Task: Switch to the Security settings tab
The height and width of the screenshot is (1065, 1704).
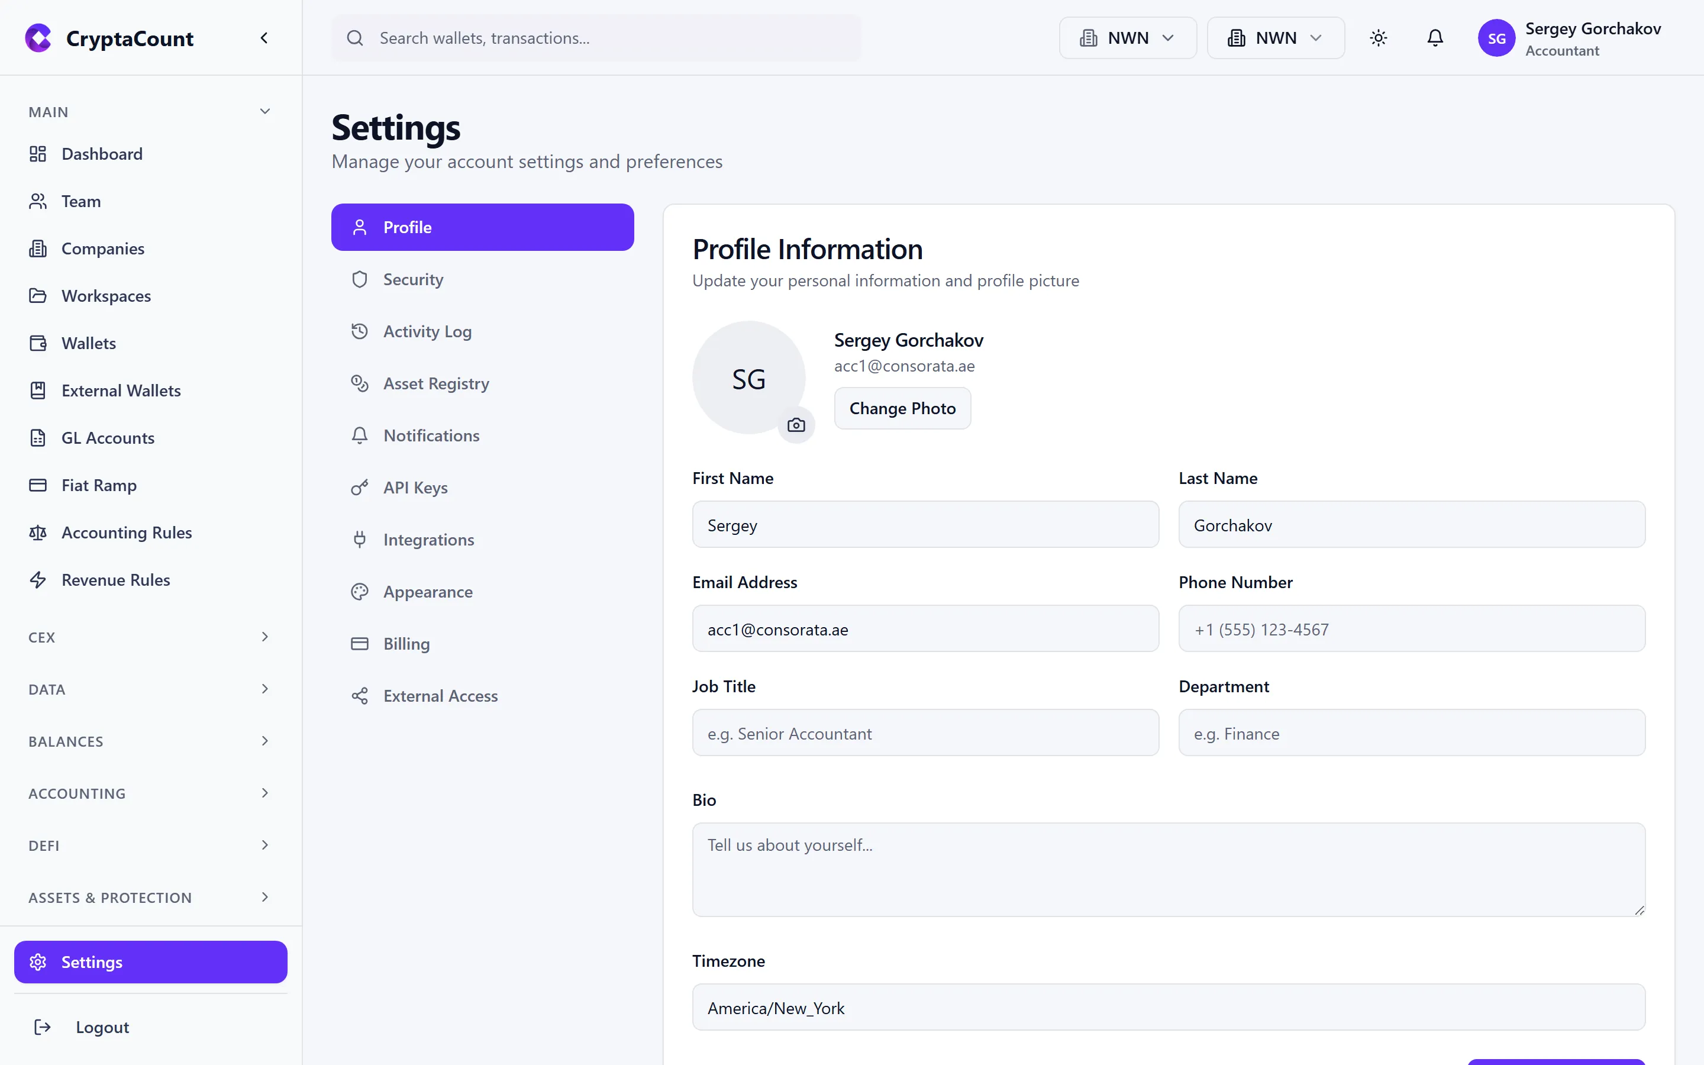Action: point(414,279)
